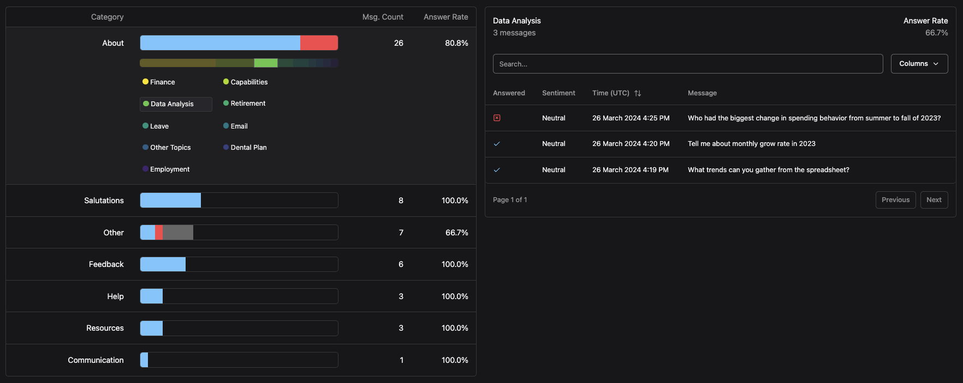The width and height of the screenshot is (963, 383).
Task: Click the checkmark for monthly grow rate message
Action: click(497, 144)
